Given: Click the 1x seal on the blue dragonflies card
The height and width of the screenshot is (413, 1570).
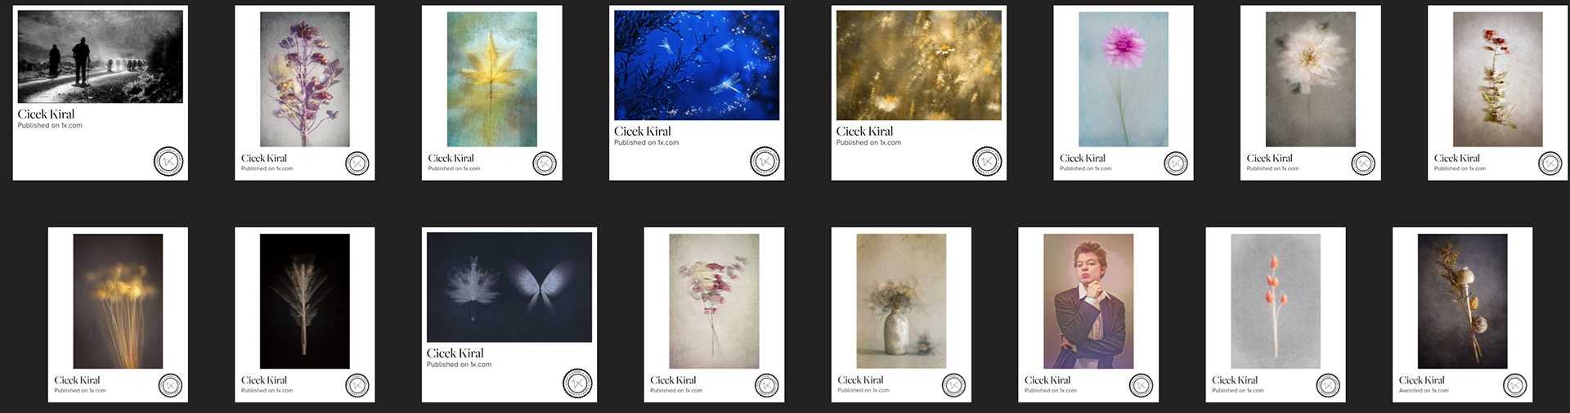Looking at the screenshot, I should 765,161.
